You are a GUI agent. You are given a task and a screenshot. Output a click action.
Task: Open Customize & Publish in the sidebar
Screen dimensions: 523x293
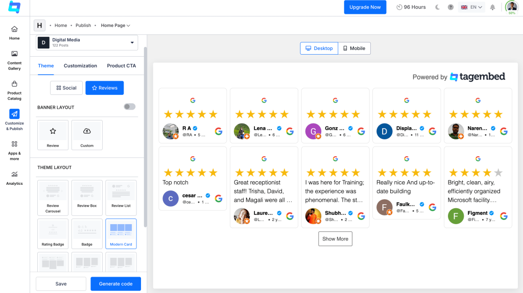14,120
